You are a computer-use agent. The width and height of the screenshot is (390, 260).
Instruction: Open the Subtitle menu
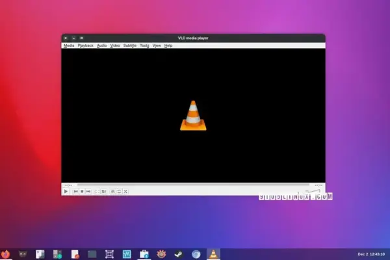[x=130, y=45]
